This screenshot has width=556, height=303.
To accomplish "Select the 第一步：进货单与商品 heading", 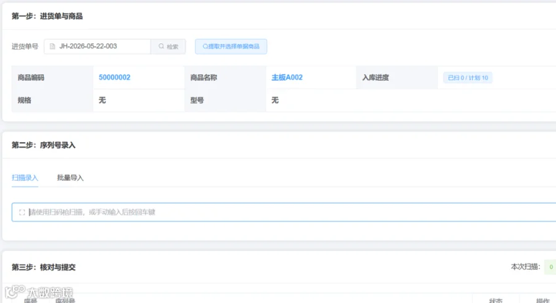I will point(47,16).
